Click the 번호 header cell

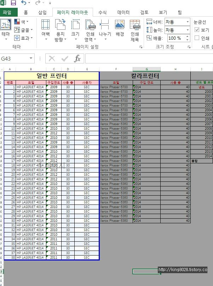point(10,83)
